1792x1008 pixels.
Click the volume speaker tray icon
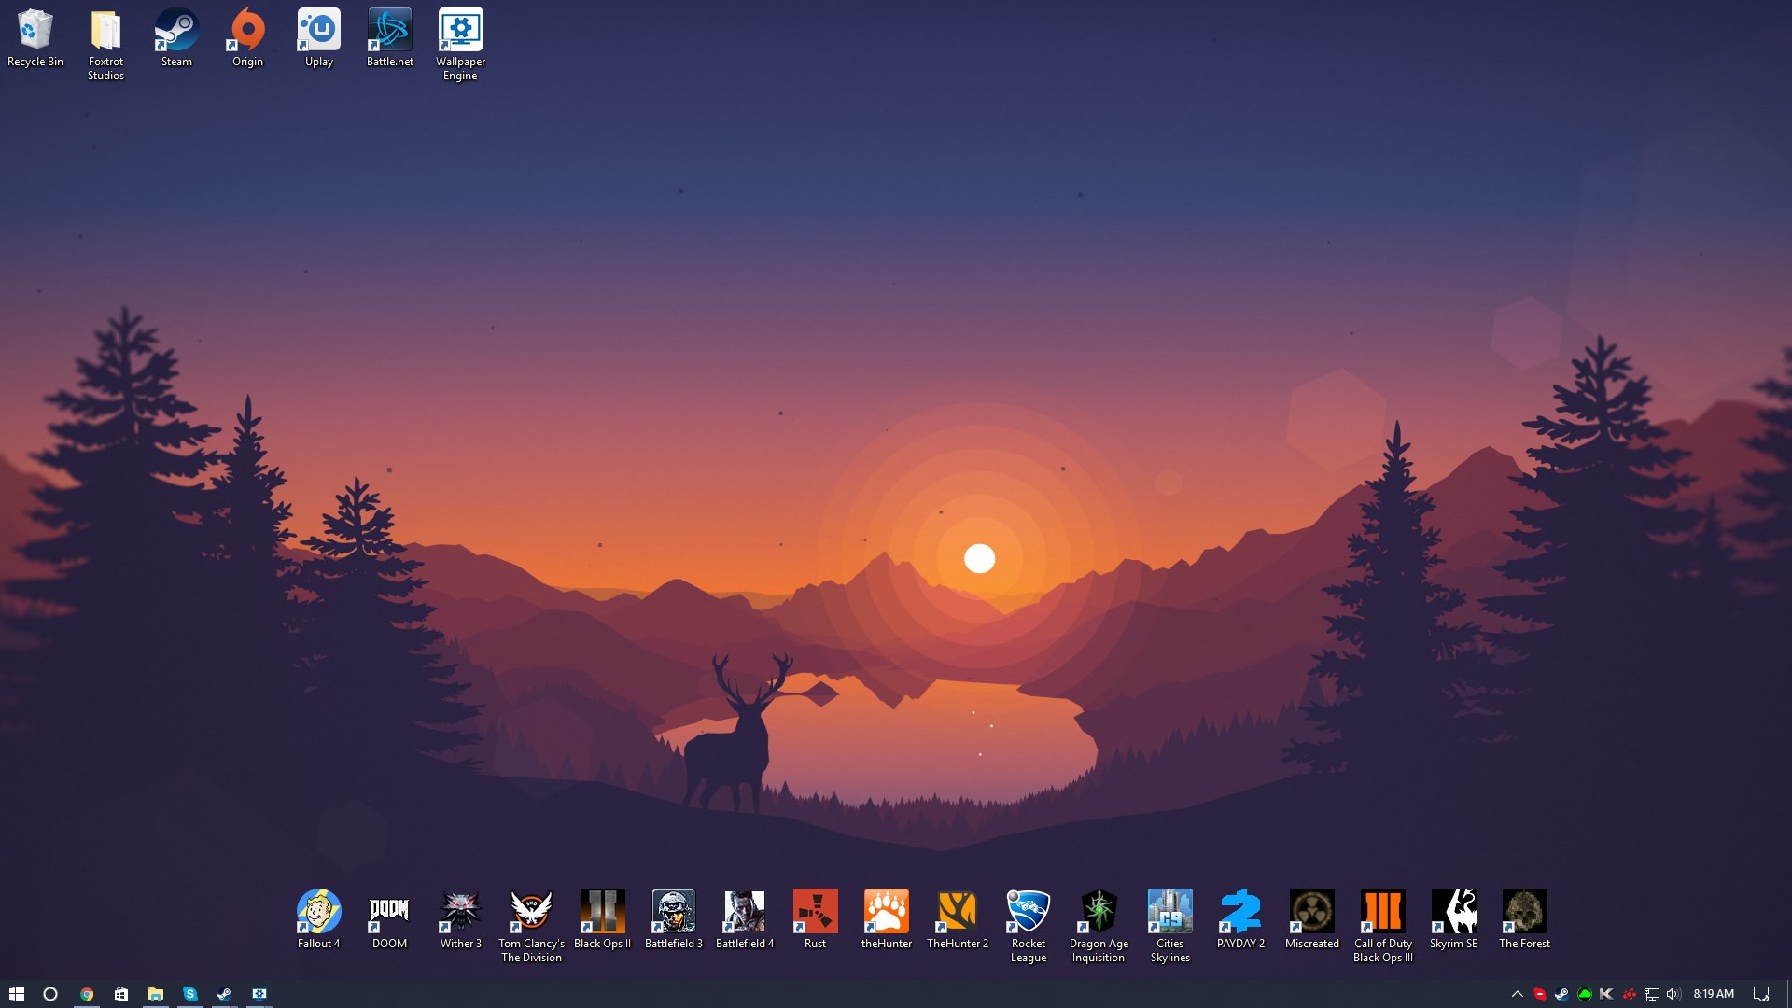1673,994
